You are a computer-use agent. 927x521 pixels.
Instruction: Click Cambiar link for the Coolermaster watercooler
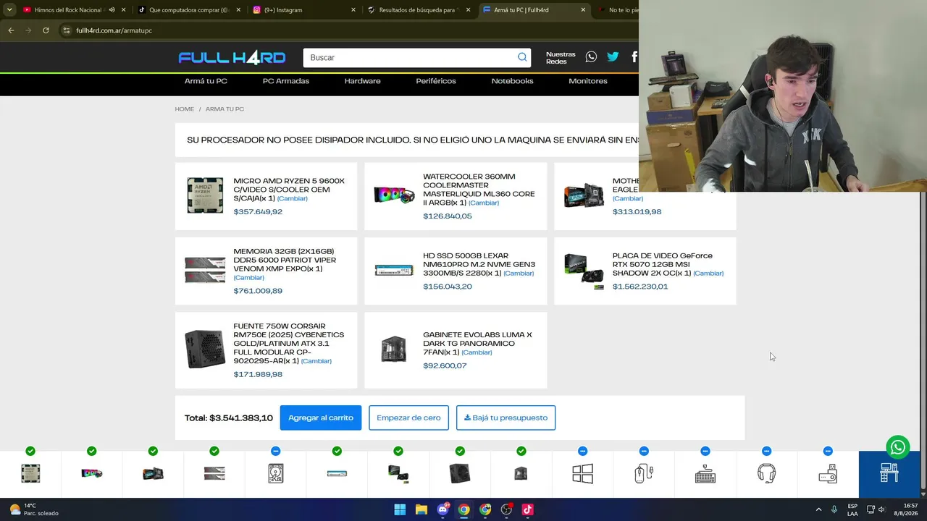pos(484,203)
